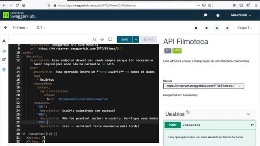Open the browser hamburger menu
Screen dimensions: 260x146
(x=256, y=5)
